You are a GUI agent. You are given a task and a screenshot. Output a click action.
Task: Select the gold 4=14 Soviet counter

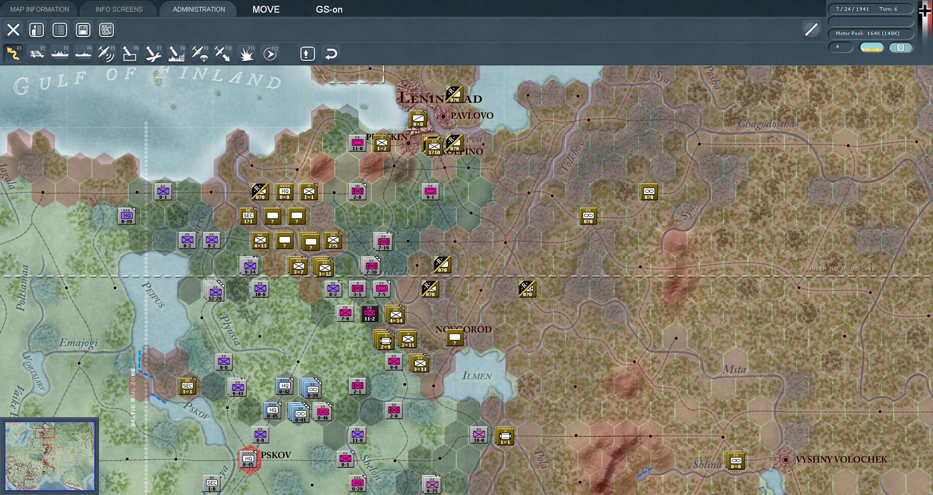click(396, 315)
